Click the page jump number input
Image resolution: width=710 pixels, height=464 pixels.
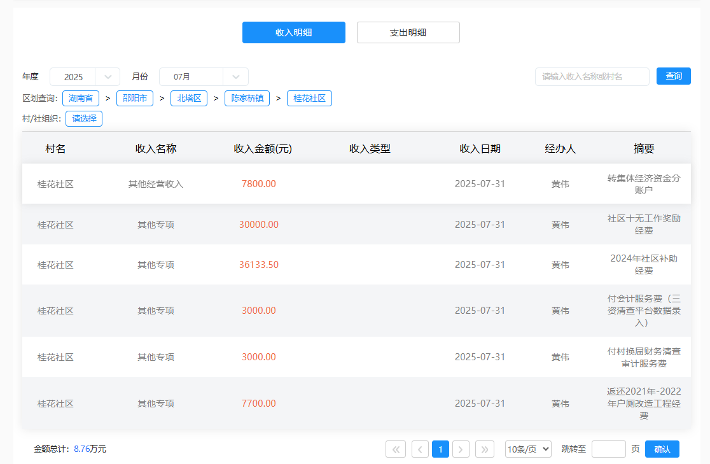(608, 449)
